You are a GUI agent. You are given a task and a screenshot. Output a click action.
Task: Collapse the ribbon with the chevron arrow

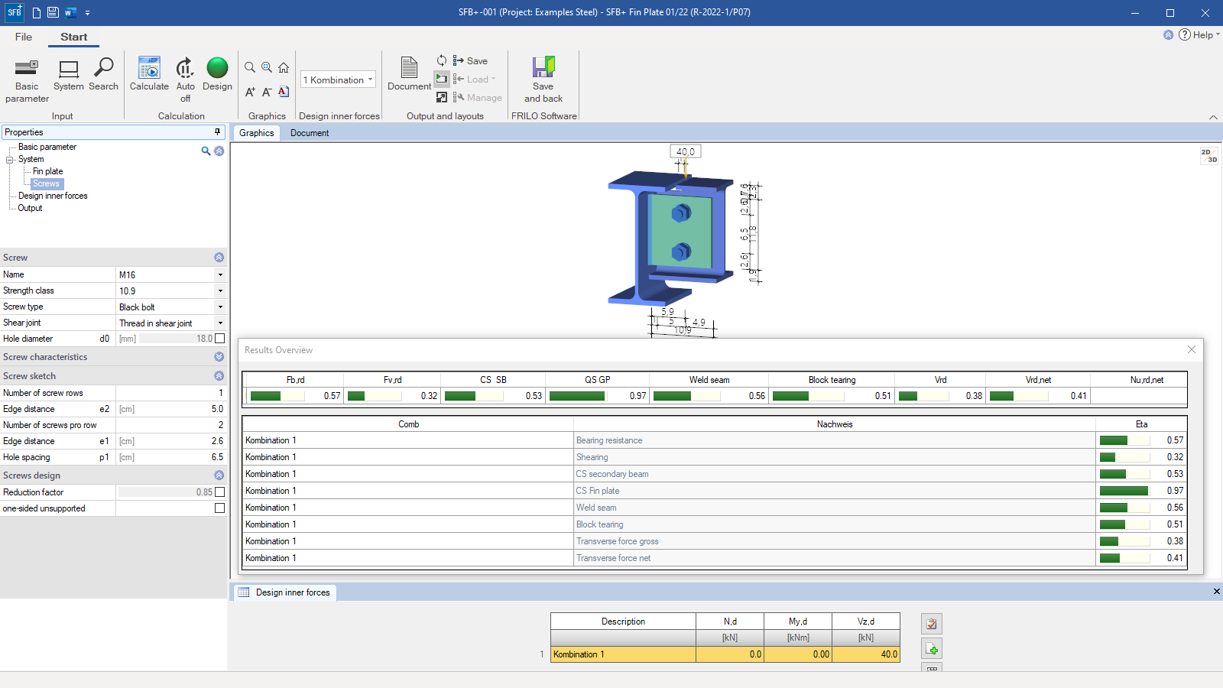click(x=1213, y=117)
